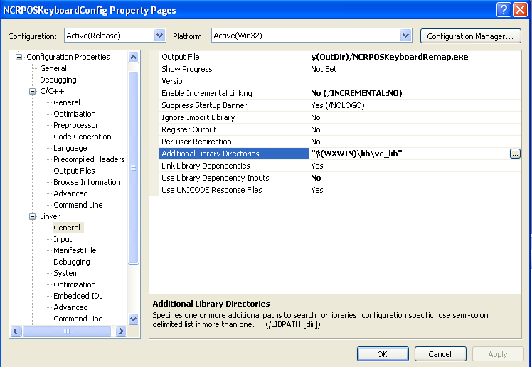Open the Linker Debugging page
Viewport: 532px width, 367px height.
coord(72,262)
